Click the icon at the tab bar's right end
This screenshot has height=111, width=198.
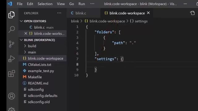[x=192, y=13]
